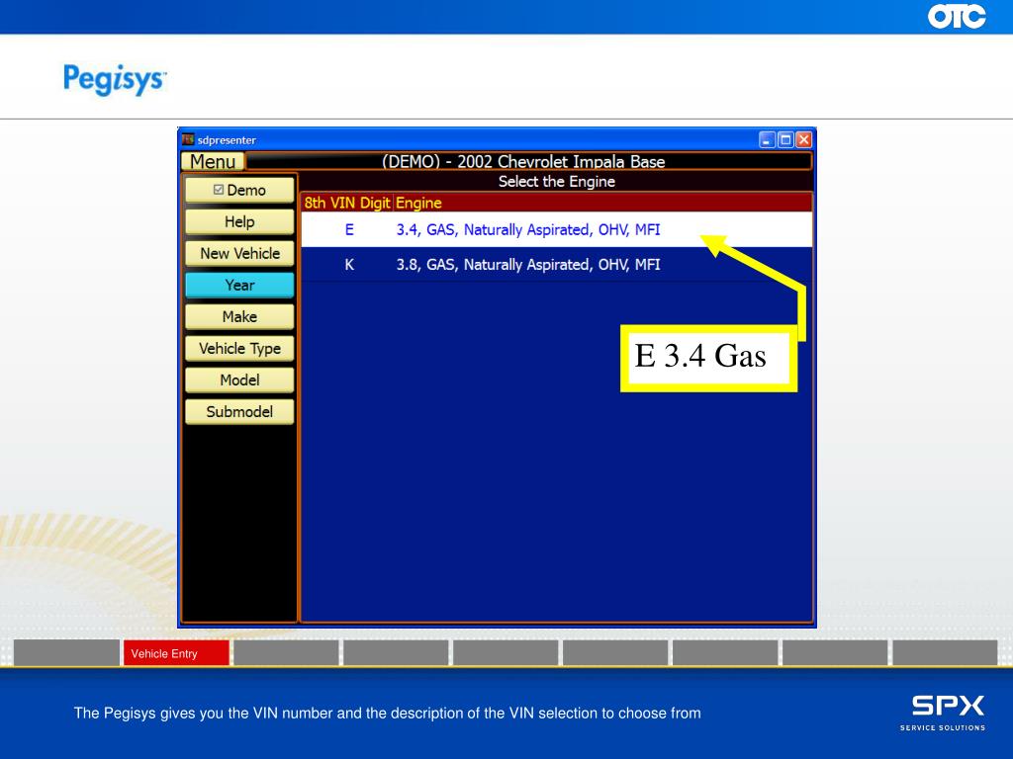Toggle the Demo checkbox
This screenshot has width=1013, height=759.
coord(219,190)
